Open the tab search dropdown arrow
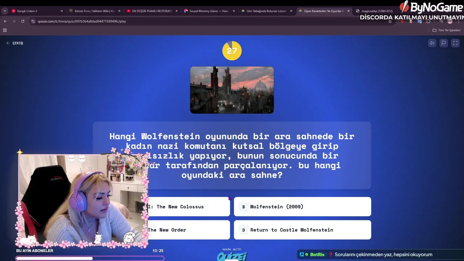Viewport: 464px width, 261px height. tap(4, 11)
